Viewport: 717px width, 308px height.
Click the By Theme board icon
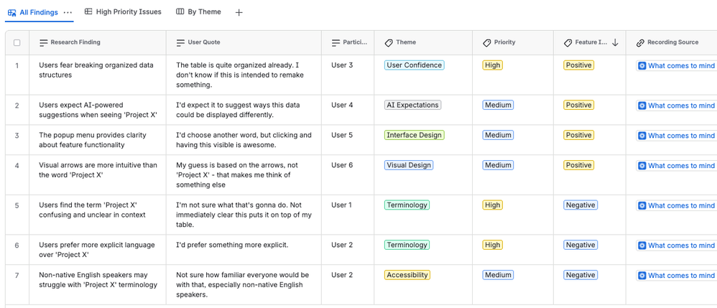pyautogui.click(x=180, y=11)
